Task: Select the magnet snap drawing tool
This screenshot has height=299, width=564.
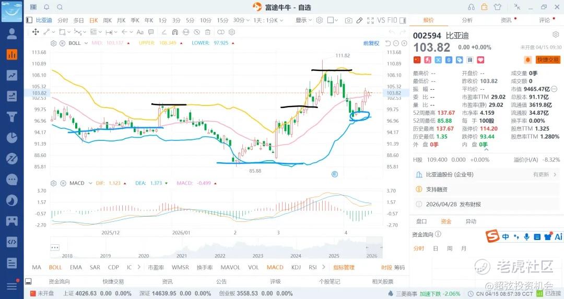Action: click(x=174, y=32)
